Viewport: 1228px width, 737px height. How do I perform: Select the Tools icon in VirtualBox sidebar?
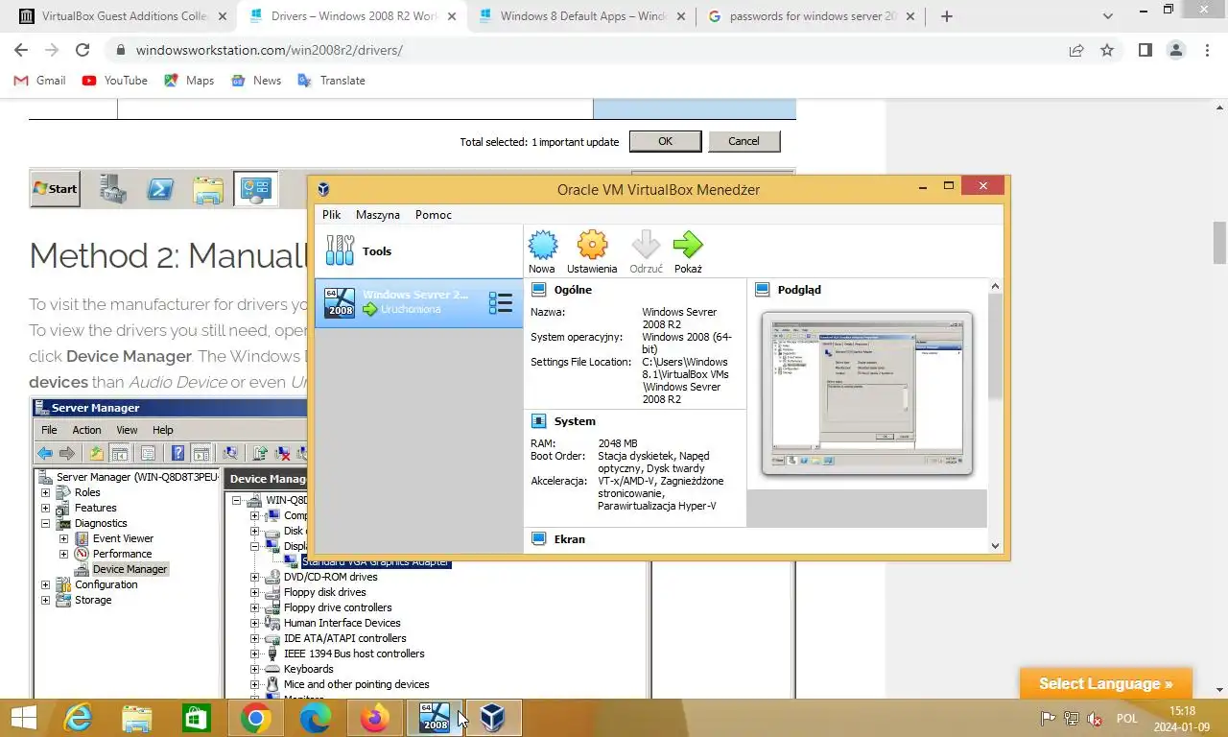[x=340, y=250]
